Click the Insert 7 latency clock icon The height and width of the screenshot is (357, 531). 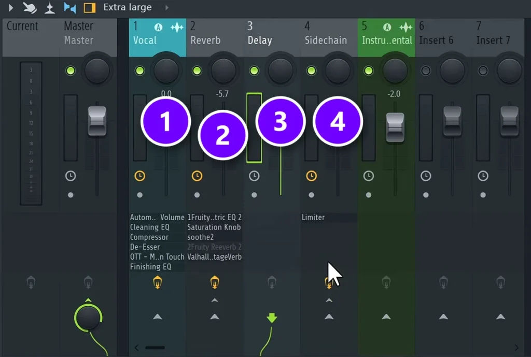coord(483,176)
